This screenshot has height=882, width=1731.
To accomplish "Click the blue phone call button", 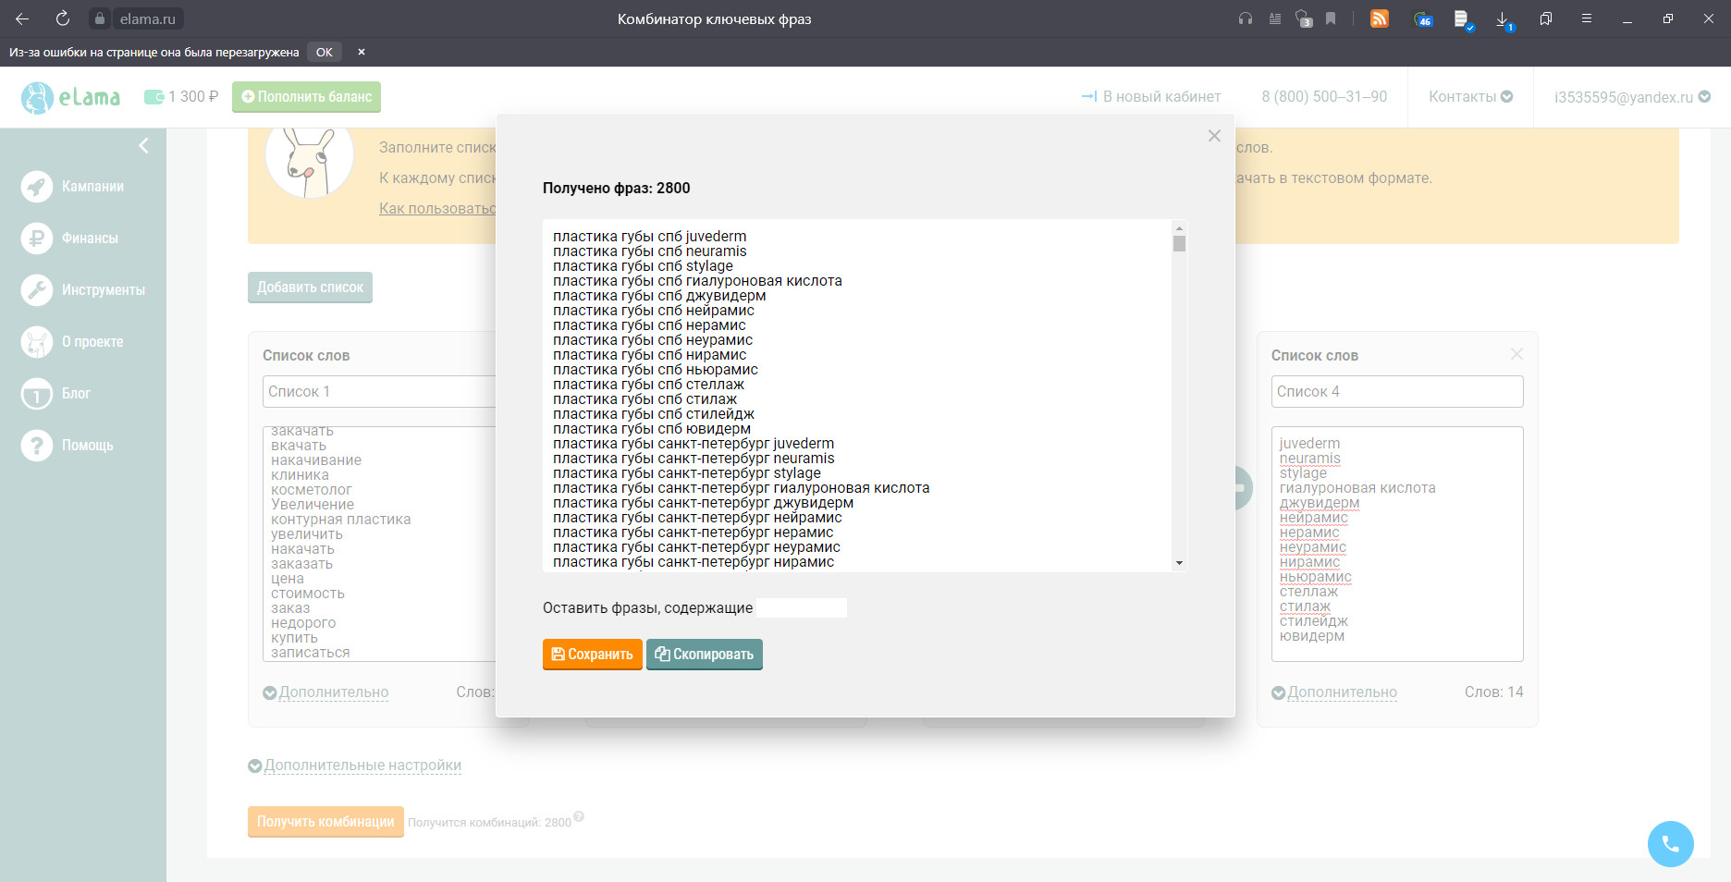I will tap(1670, 844).
